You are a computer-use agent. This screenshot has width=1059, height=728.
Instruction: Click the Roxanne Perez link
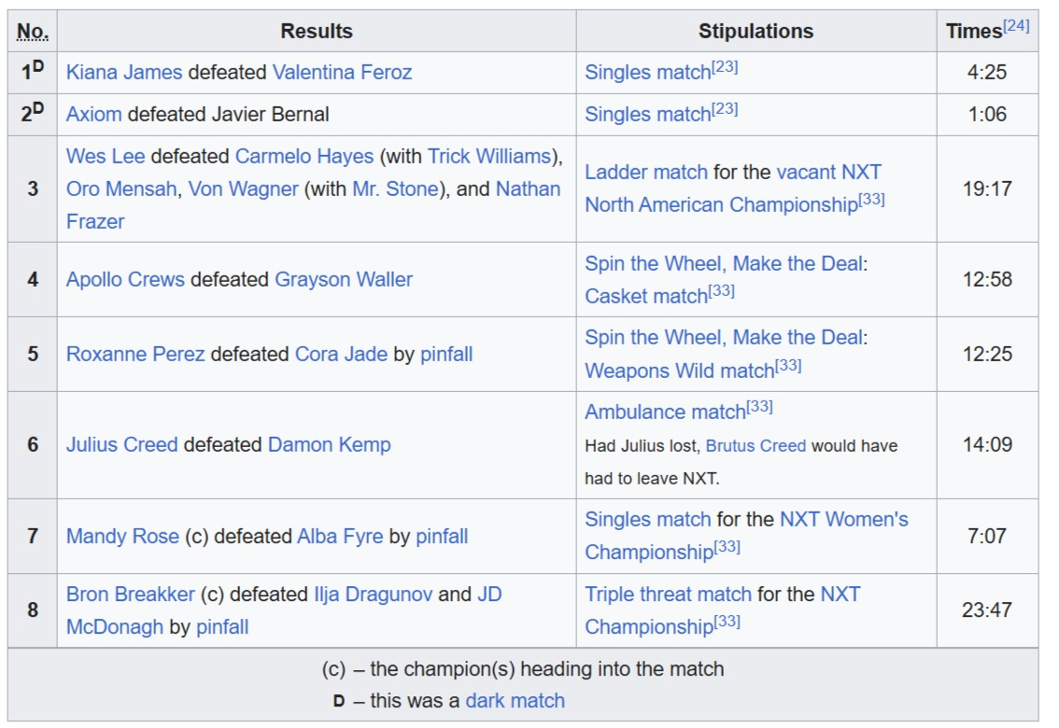[135, 354]
